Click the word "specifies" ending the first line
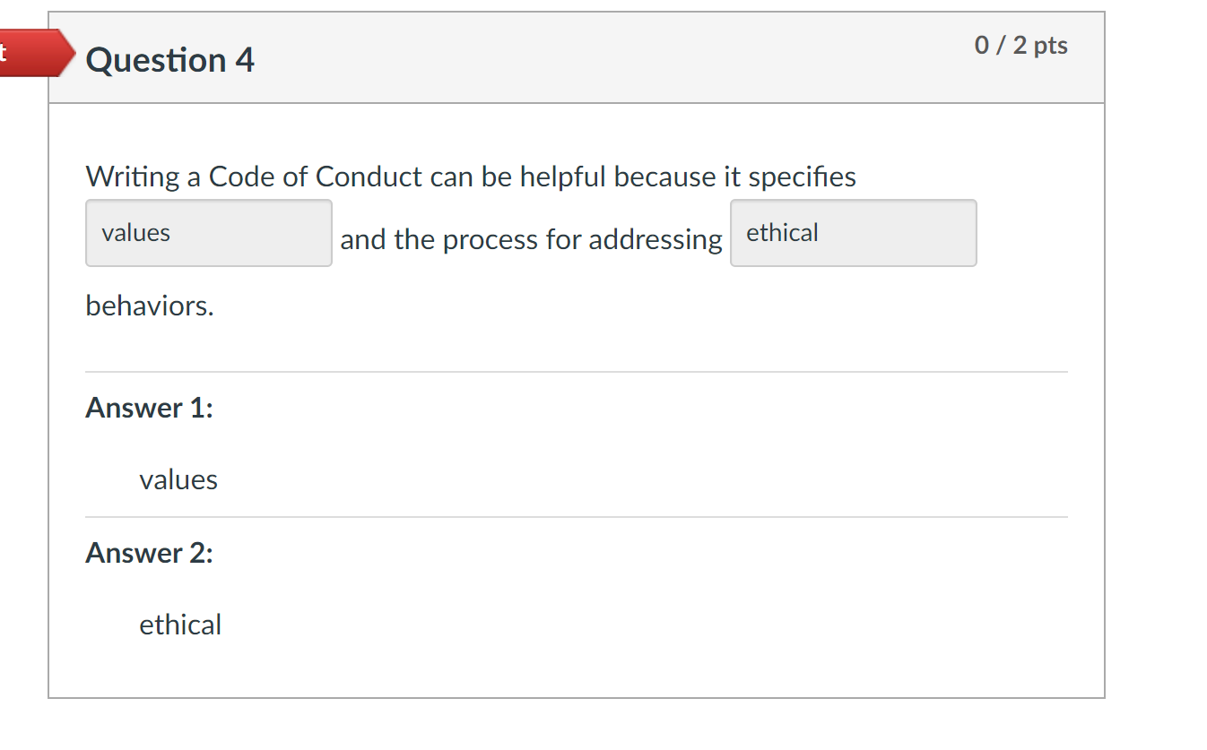This screenshot has height=750, width=1207. pos(802,177)
